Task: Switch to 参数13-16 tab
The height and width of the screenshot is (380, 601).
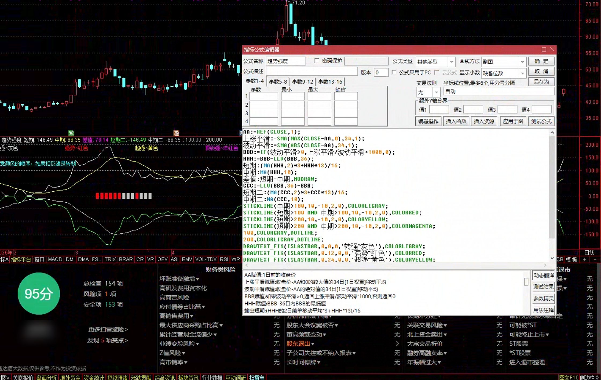Action: click(330, 82)
